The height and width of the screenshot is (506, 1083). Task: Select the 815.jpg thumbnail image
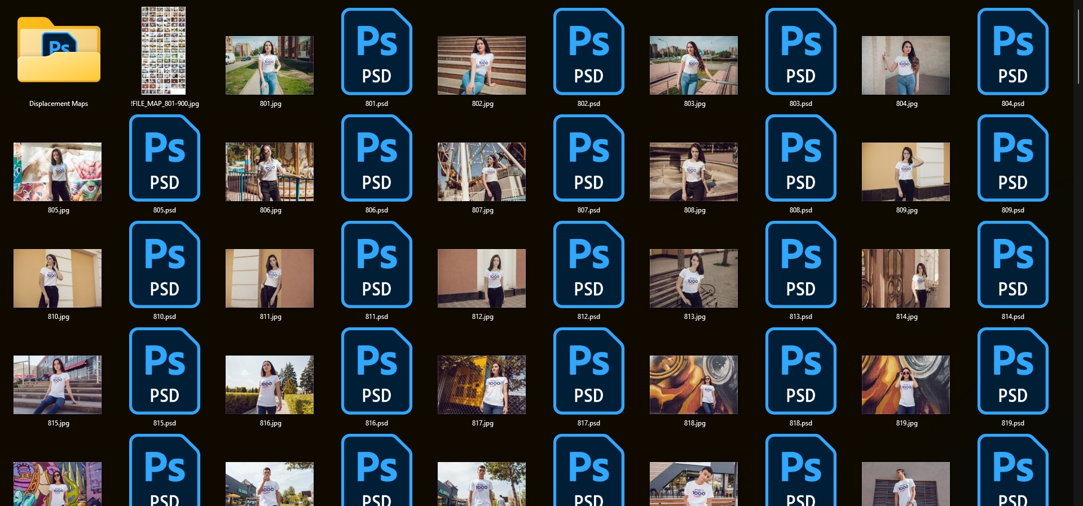point(58,385)
